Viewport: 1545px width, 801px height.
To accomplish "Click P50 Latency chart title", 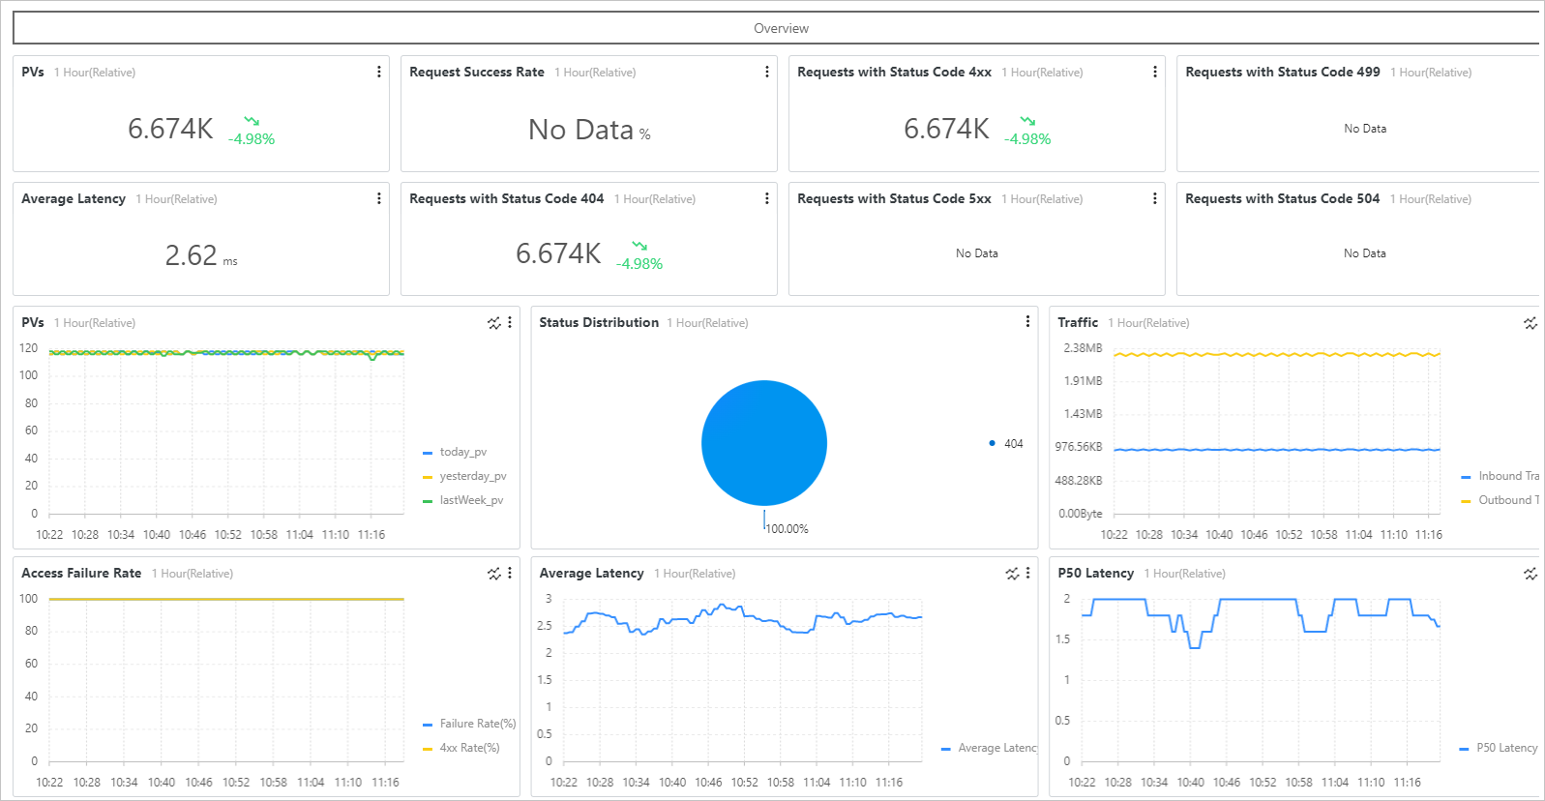I will point(1096,573).
